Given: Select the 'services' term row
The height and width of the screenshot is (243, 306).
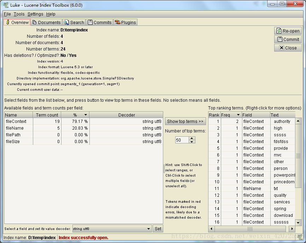Looking at the screenshot, I should 252,202.
